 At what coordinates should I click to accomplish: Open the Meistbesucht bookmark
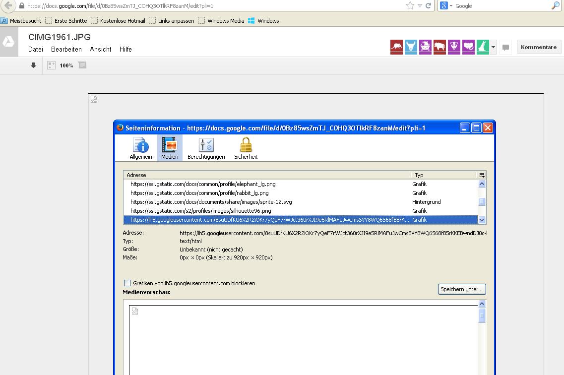click(21, 21)
